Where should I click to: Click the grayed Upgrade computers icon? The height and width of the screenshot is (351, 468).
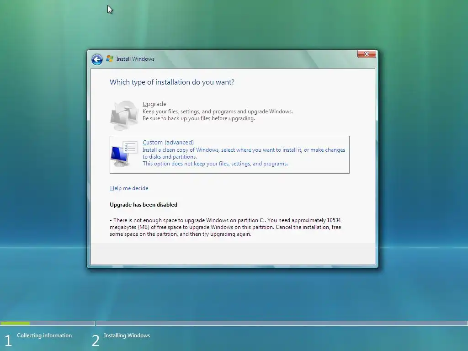tap(124, 115)
